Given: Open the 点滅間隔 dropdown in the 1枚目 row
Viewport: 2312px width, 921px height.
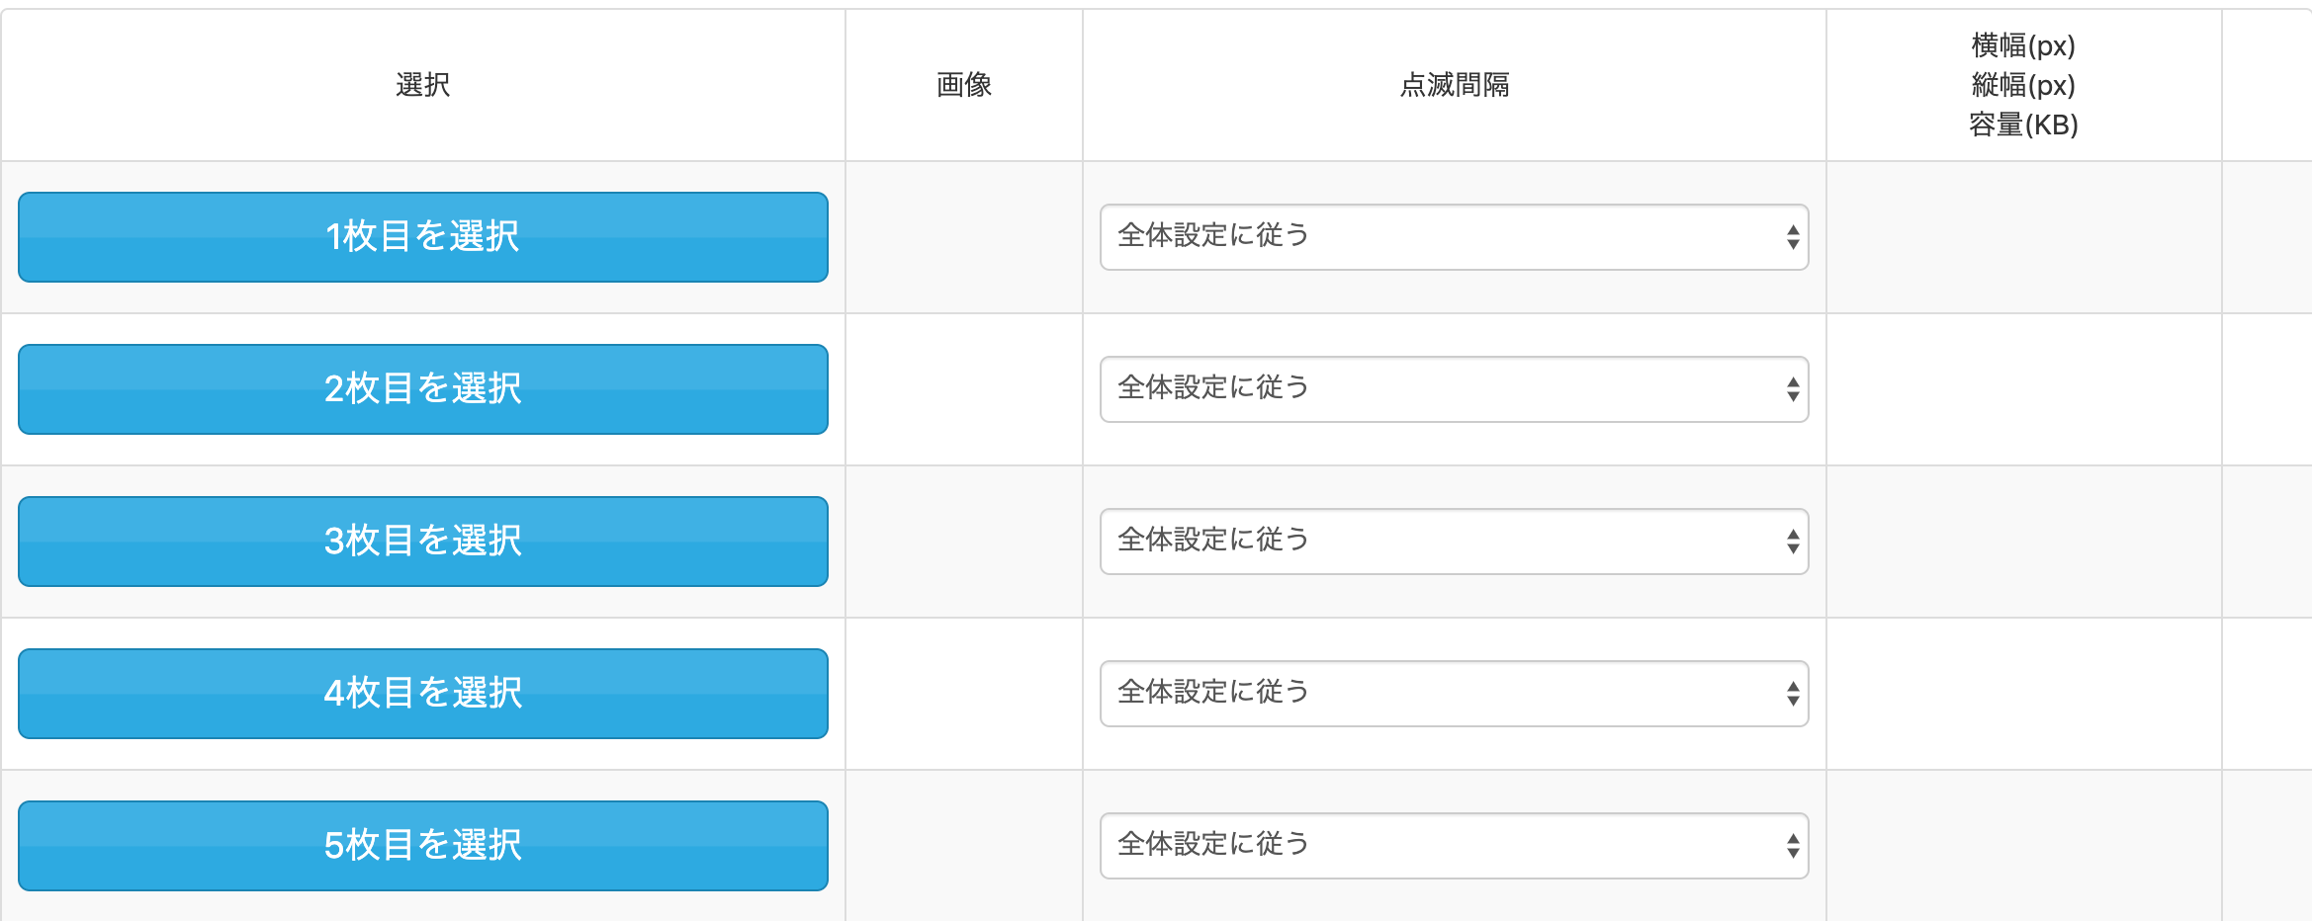Looking at the screenshot, I should click(x=1454, y=237).
